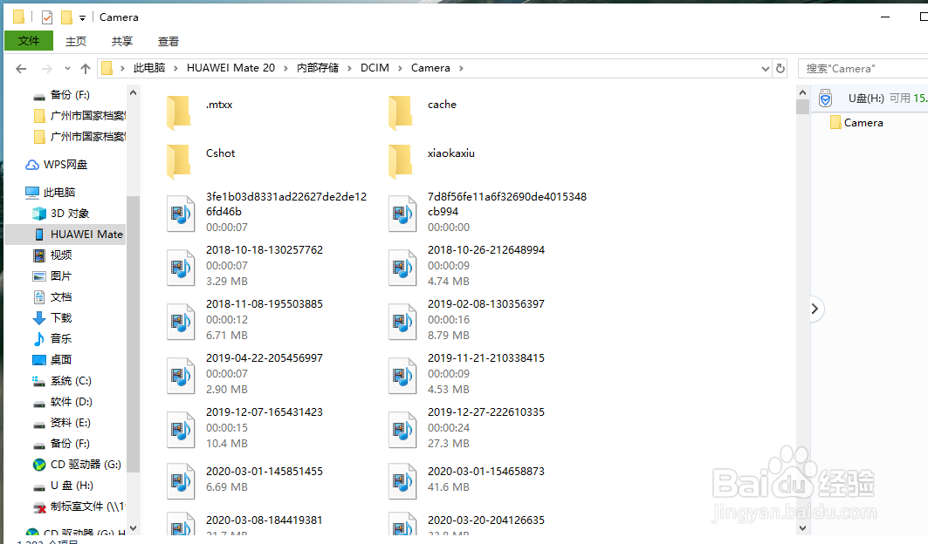Image resolution: width=928 pixels, height=544 pixels.
Task: Open U 盘 (H:) in the sidebar
Action: [x=63, y=486]
